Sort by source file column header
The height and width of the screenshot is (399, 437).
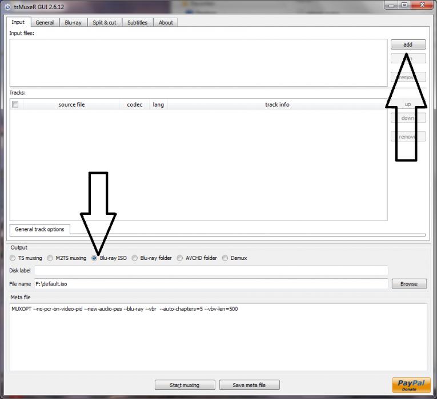tap(71, 104)
